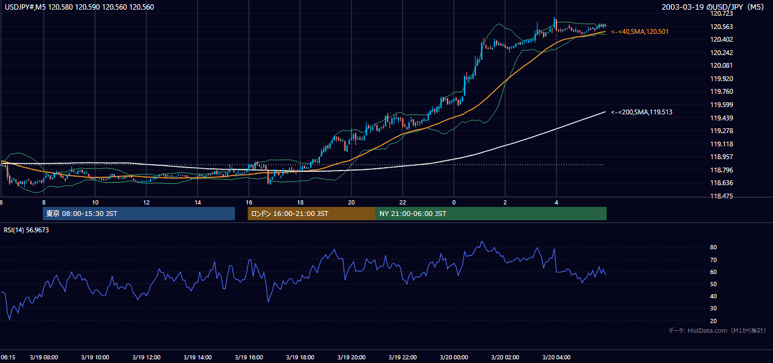Click price axis value 119.118
Screen dimensions: 773x363
point(722,144)
